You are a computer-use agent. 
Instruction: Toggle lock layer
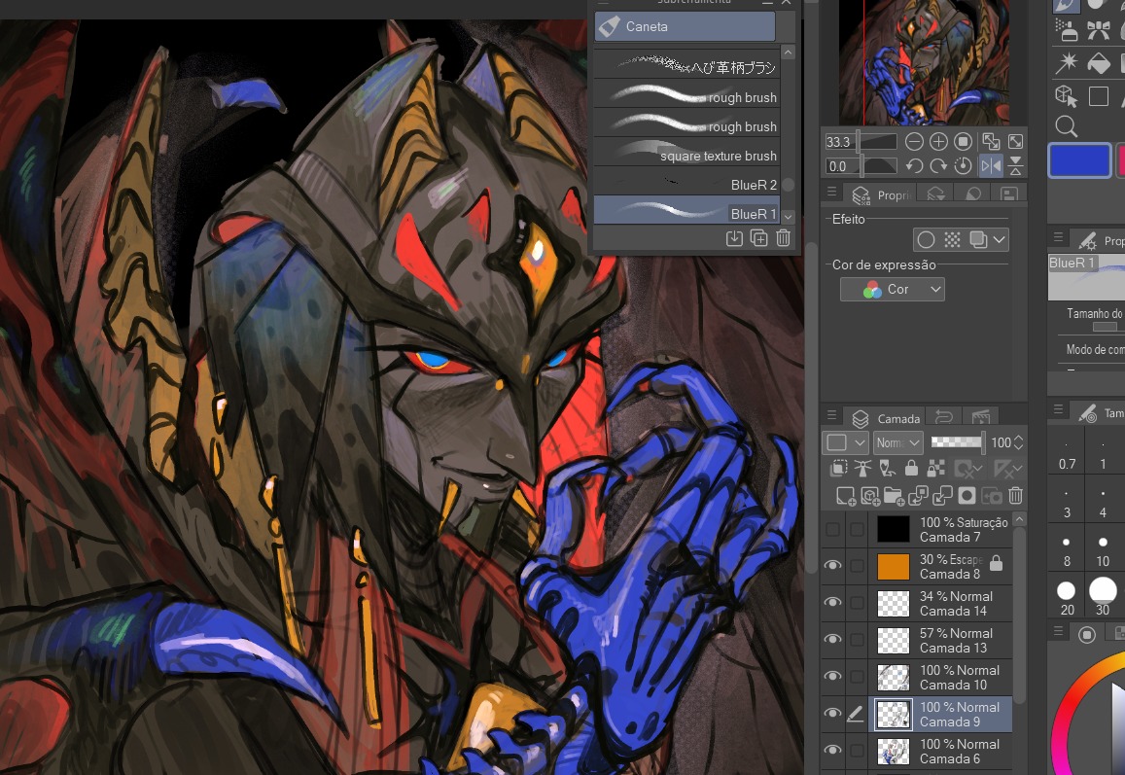click(x=911, y=469)
